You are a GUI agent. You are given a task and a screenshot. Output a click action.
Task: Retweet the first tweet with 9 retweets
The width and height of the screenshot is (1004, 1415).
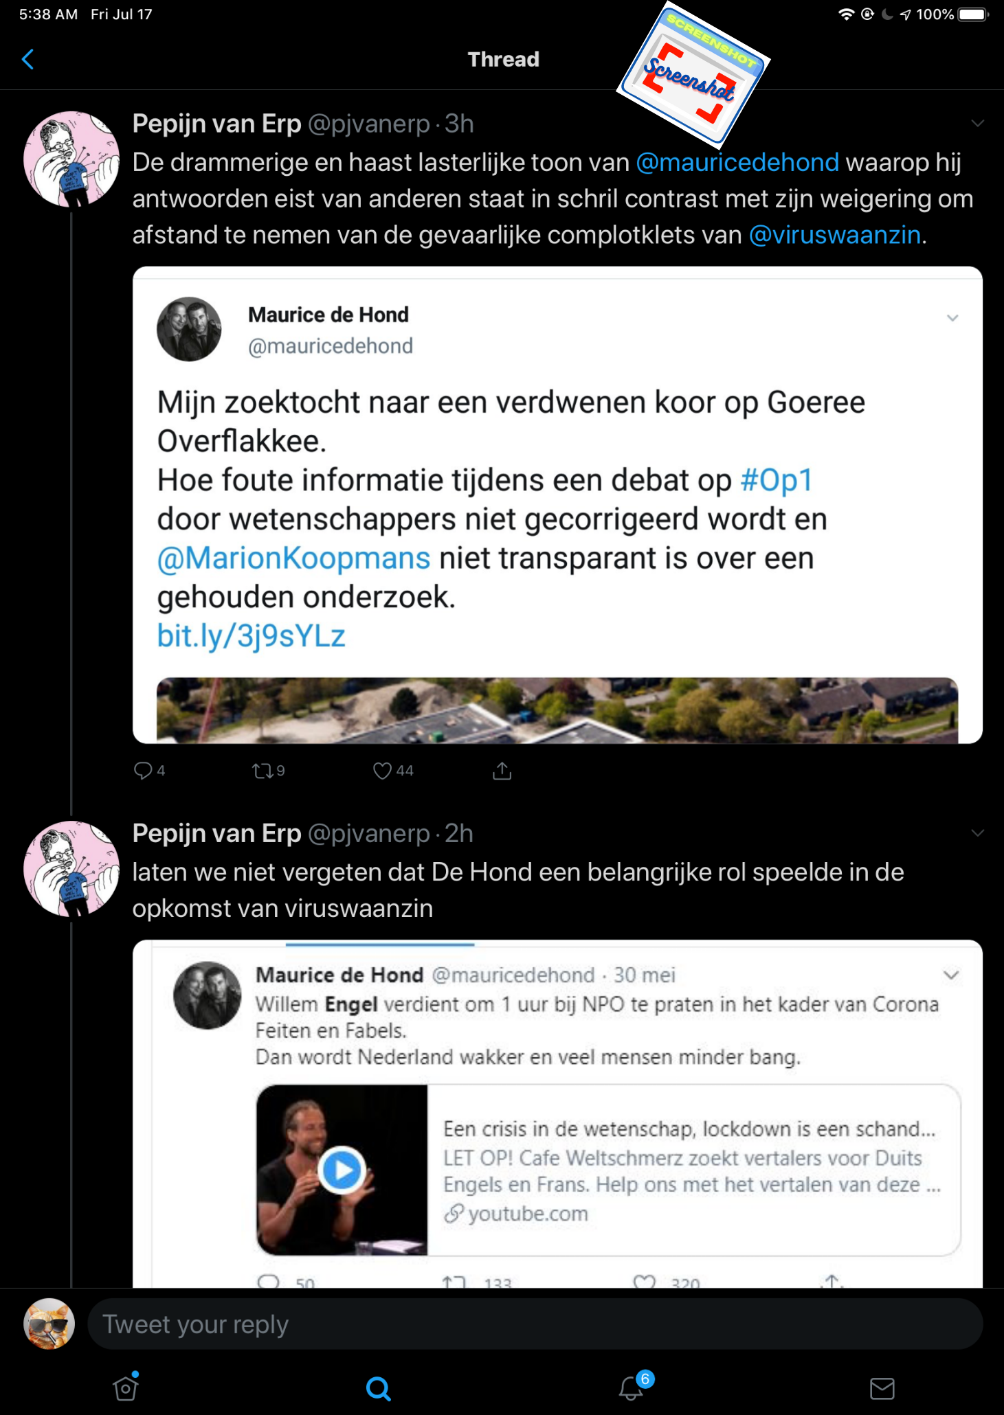click(263, 771)
